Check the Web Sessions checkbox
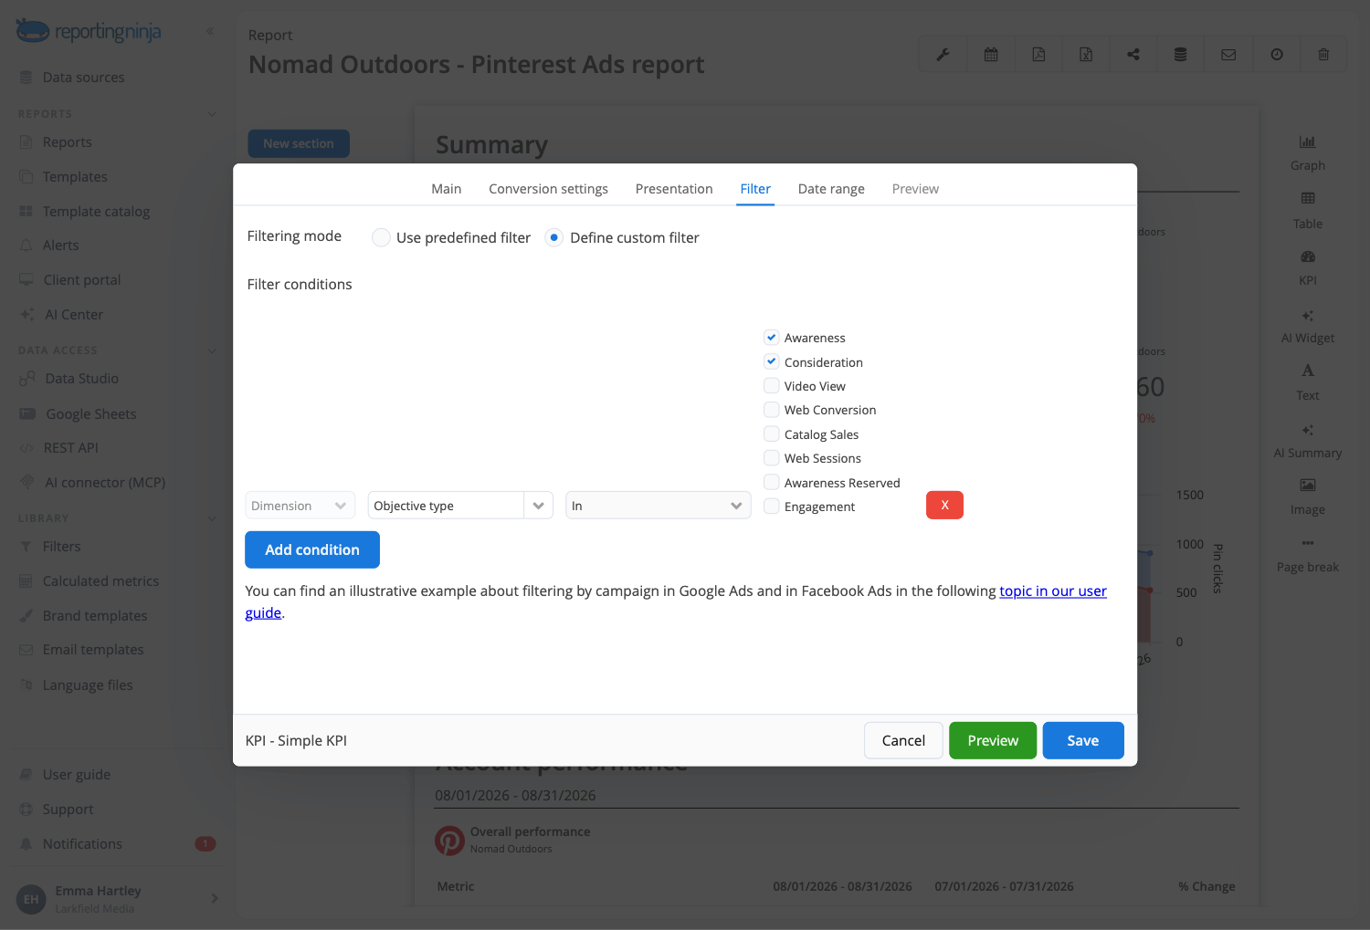Screen dimensions: 1370x930 (x=772, y=458)
